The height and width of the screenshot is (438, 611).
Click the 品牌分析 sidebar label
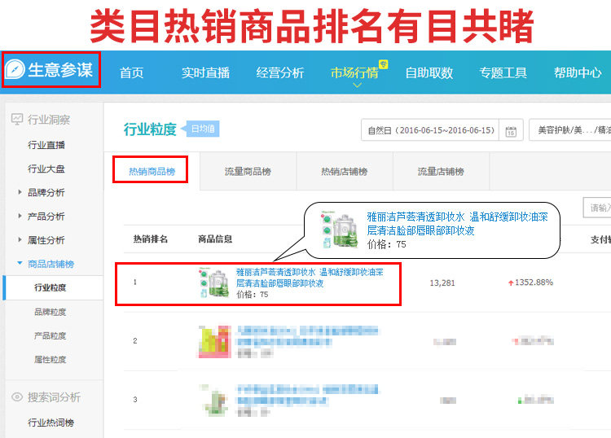46,192
